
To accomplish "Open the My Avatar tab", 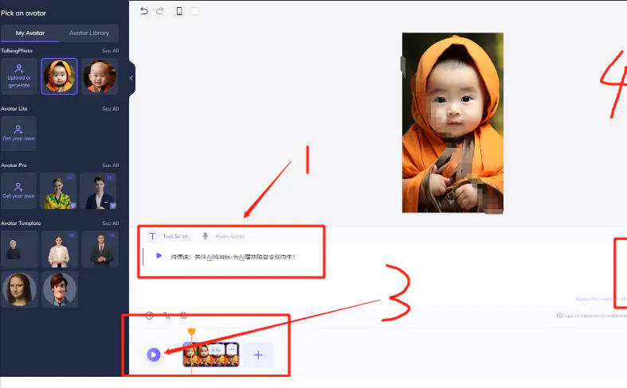I will tap(30, 33).
